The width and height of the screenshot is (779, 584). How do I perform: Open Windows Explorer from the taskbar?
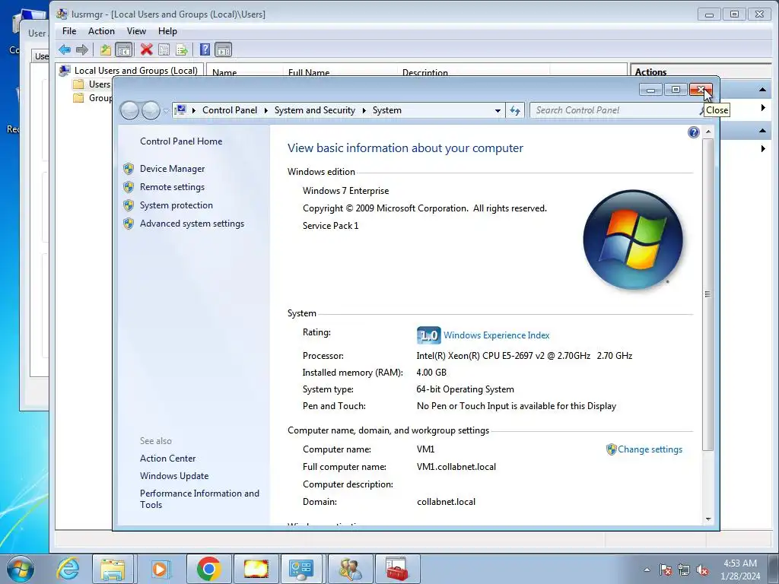pos(113,569)
